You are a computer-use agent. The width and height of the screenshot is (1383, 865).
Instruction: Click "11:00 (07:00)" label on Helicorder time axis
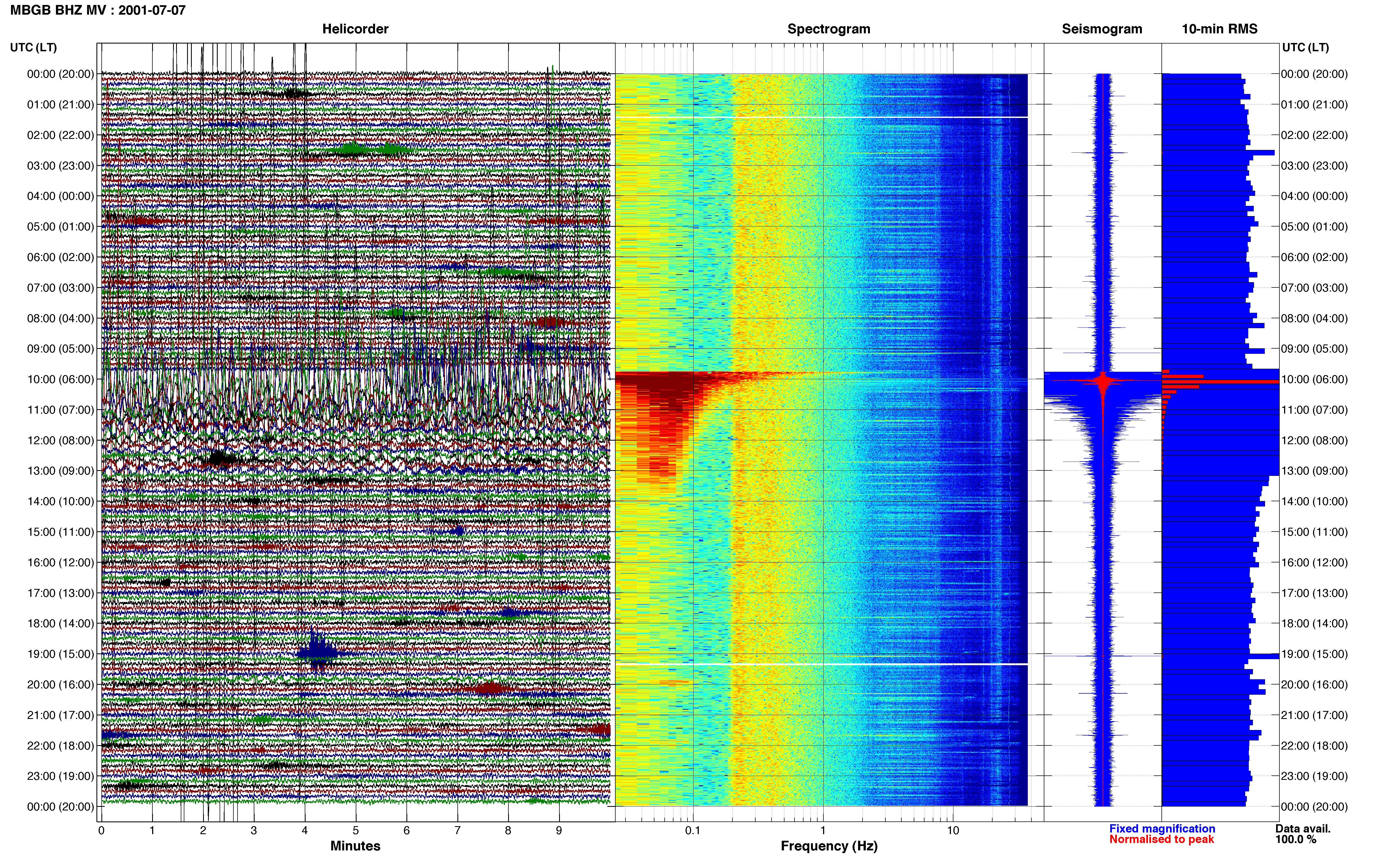click(x=61, y=409)
